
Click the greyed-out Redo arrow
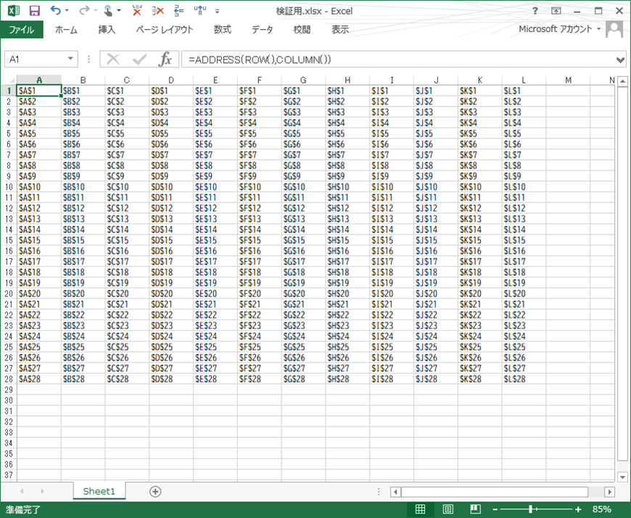point(83,10)
